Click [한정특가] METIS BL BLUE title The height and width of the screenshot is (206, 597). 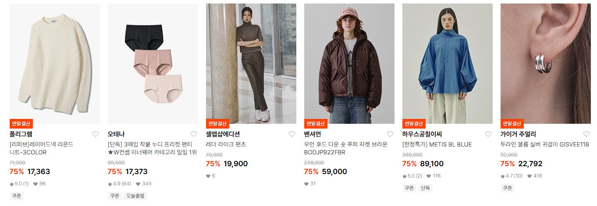tap(437, 144)
